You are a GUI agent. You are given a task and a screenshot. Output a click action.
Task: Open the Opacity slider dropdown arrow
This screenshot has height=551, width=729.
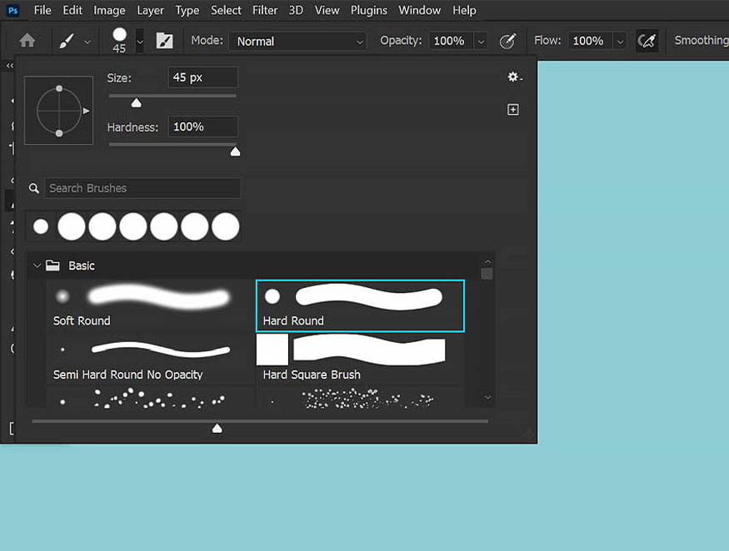tap(481, 42)
